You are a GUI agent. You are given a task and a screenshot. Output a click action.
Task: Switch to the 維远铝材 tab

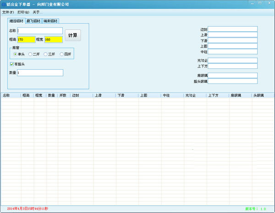click(x=16, y=21)
